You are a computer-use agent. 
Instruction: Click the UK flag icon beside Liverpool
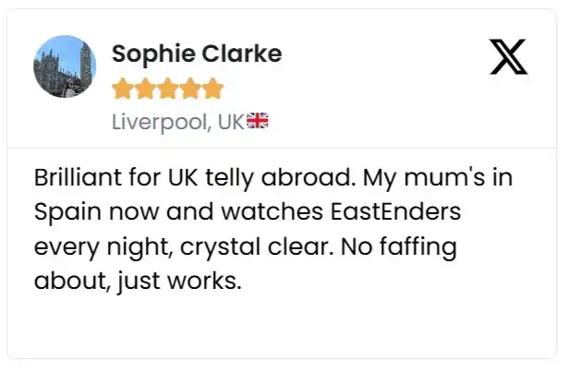[x=257, y=122]
